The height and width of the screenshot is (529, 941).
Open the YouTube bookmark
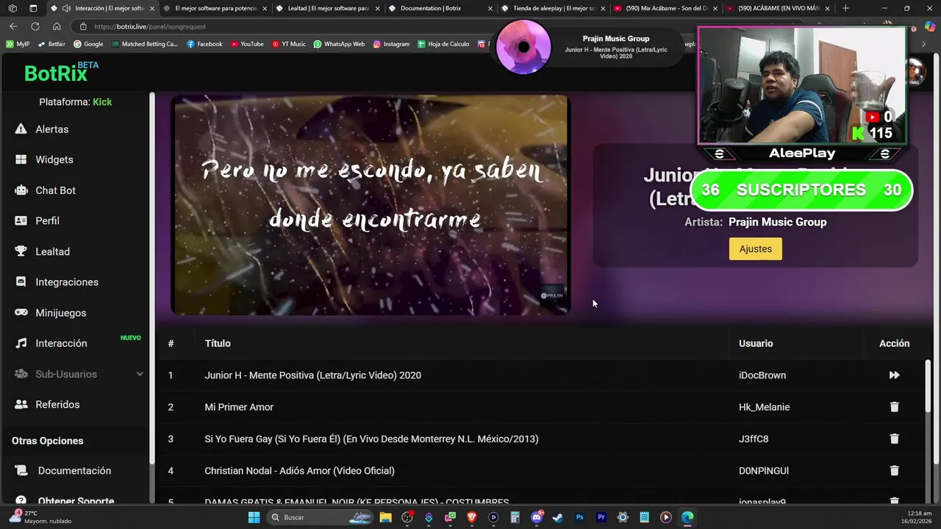tap(247, 44)
